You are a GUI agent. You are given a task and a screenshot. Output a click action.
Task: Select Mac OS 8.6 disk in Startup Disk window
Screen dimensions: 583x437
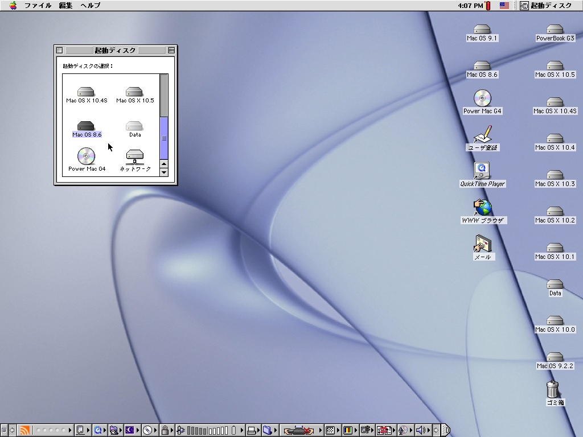pos(87,129)
